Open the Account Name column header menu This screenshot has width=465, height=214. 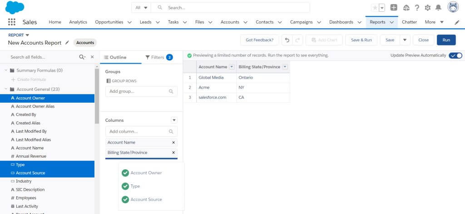click(232, 67)
